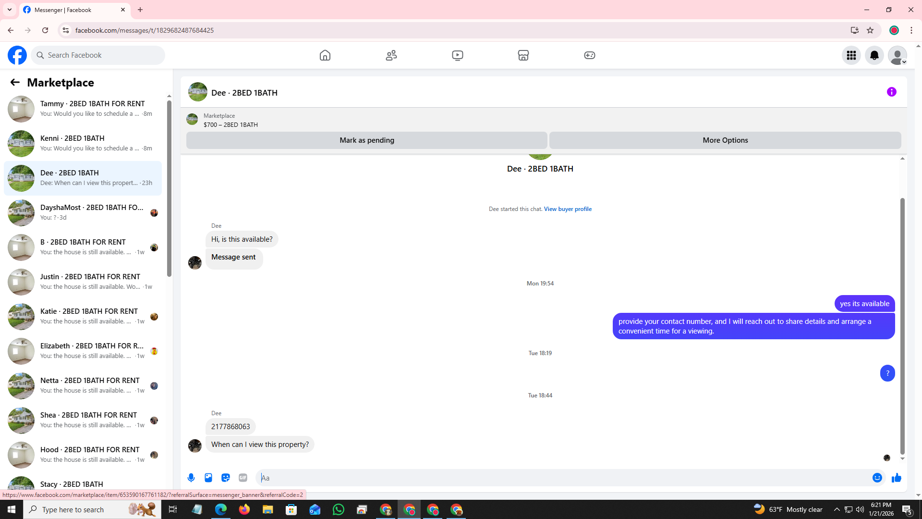Open the Facebook apps menu grid
The height and width of the screenshot is (519, 922).
851,55
